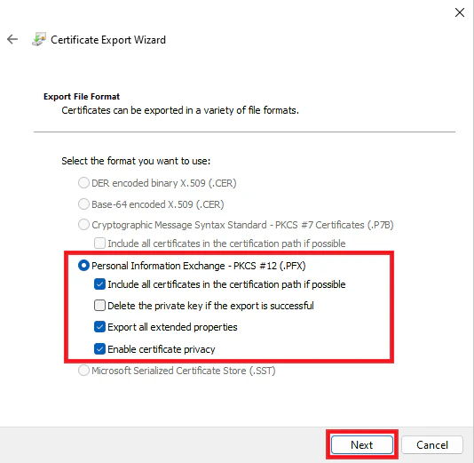Click the Enable certificate privacy label
Image resolution: width=474 pixels, height=463 pixels.
coord(162,349)
